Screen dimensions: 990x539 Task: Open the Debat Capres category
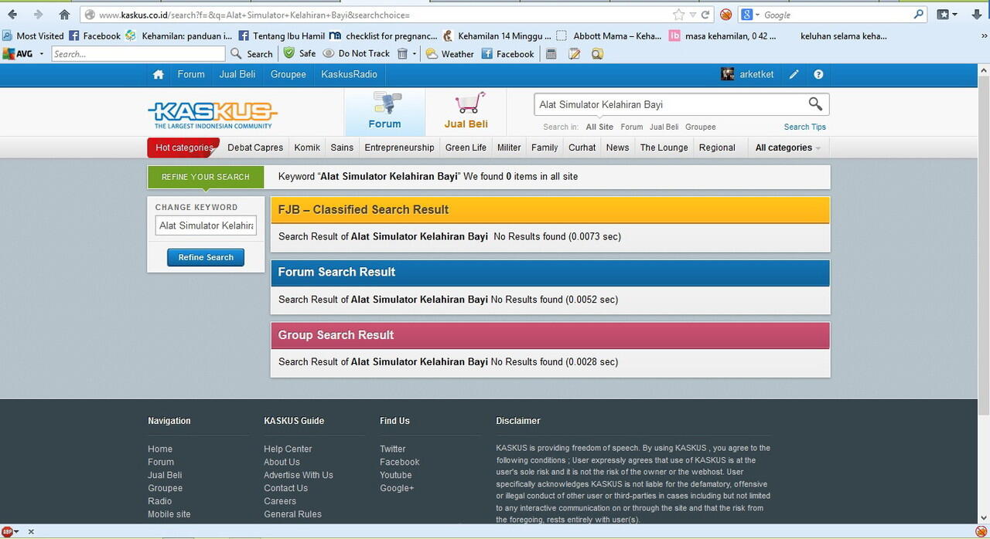tap(255, 147)
